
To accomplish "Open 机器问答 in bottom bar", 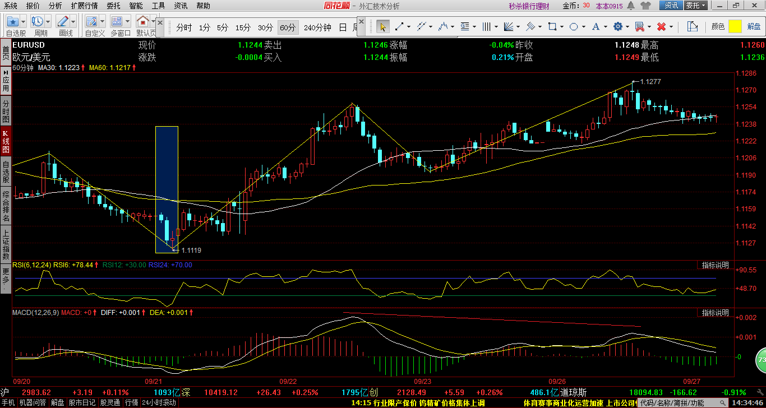I will (34, 402).
